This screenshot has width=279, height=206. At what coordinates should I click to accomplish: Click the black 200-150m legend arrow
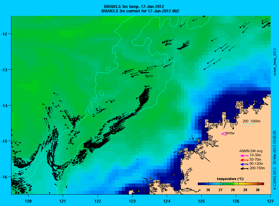[244, 169]
